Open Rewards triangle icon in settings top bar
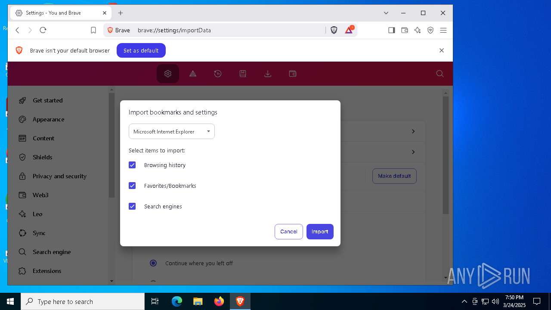Viewport: 551px width, 310px height. point(193,74)
